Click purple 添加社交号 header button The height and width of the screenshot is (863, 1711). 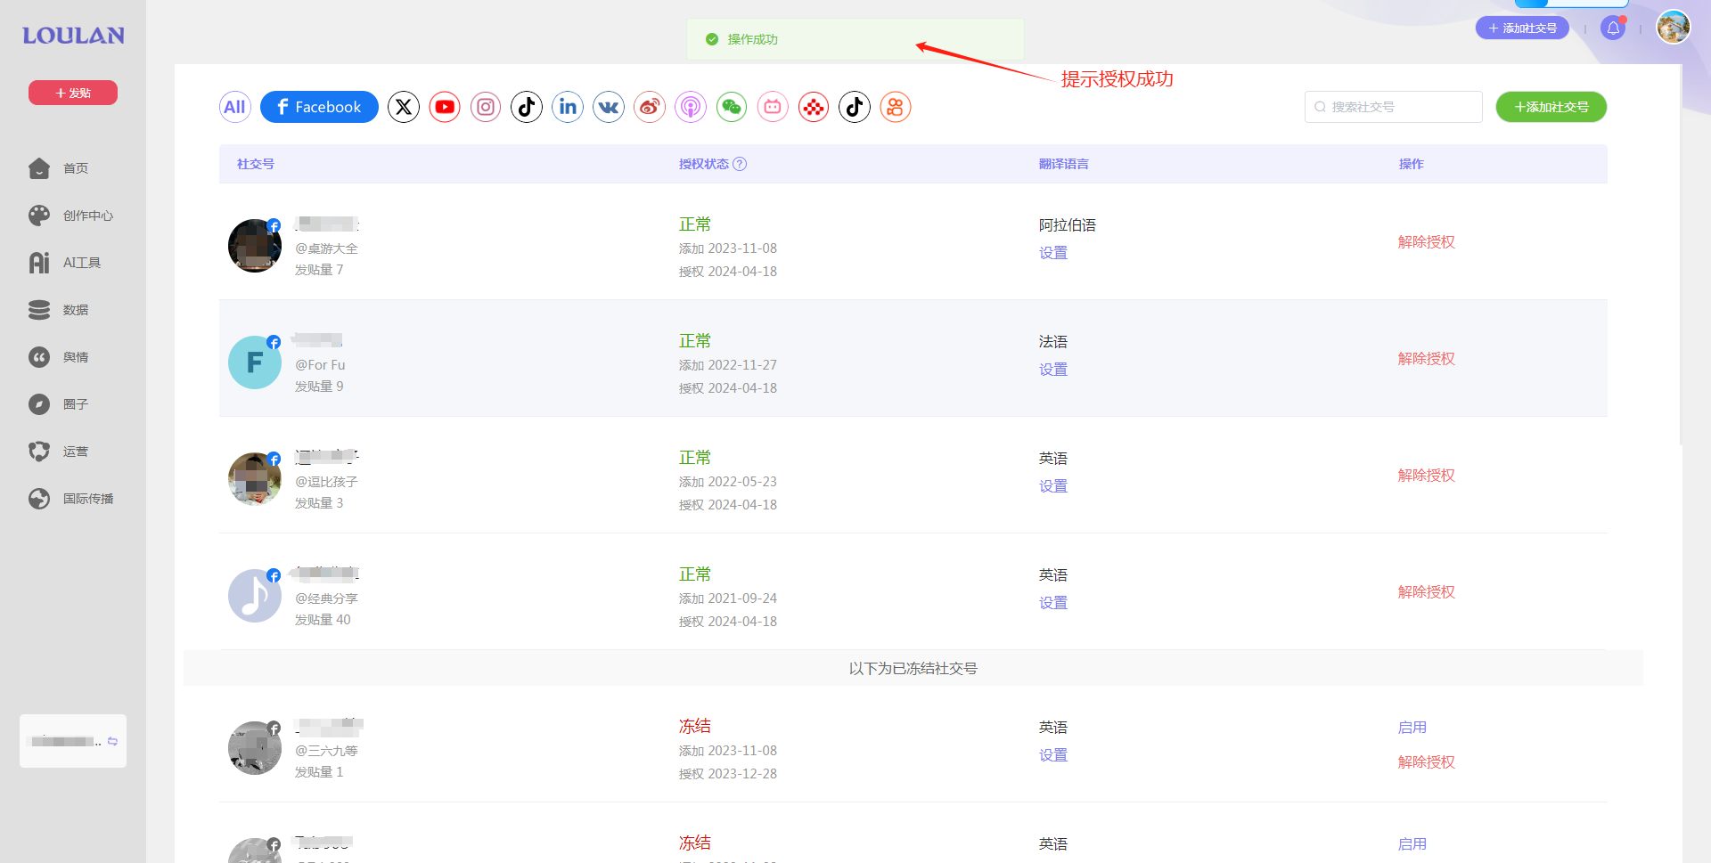[1522, 28]
